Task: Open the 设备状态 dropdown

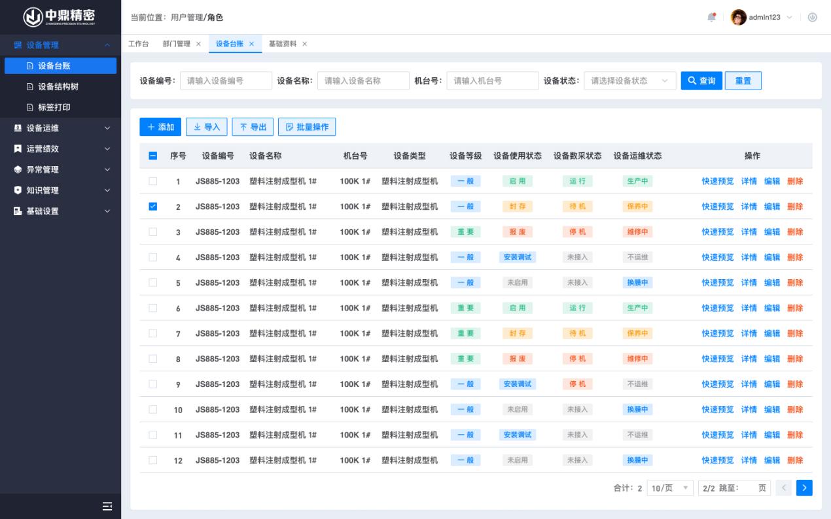Action: point(629,81)
